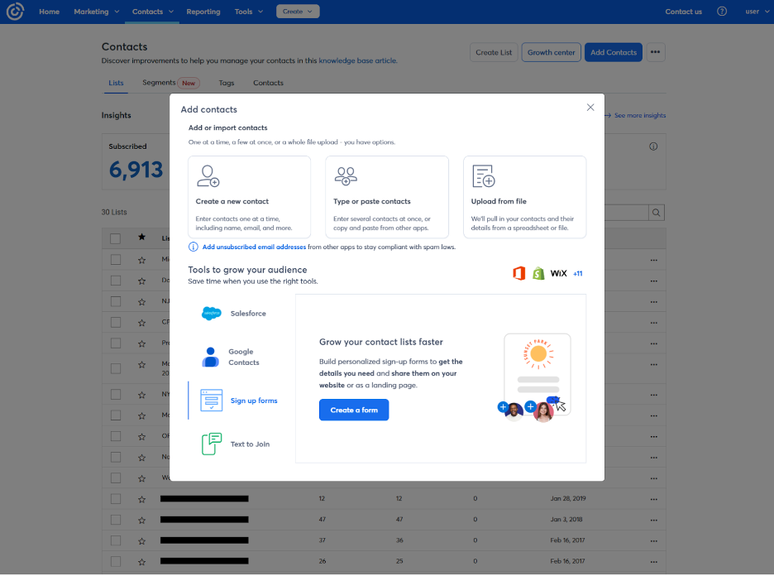Click the Constant Contact logo icon
This screenshot has width=774, height=576.
(15, 12)
